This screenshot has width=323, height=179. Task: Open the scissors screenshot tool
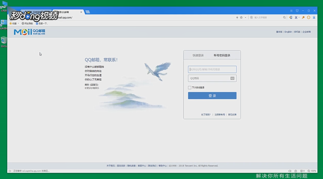(x=296, y=18)
